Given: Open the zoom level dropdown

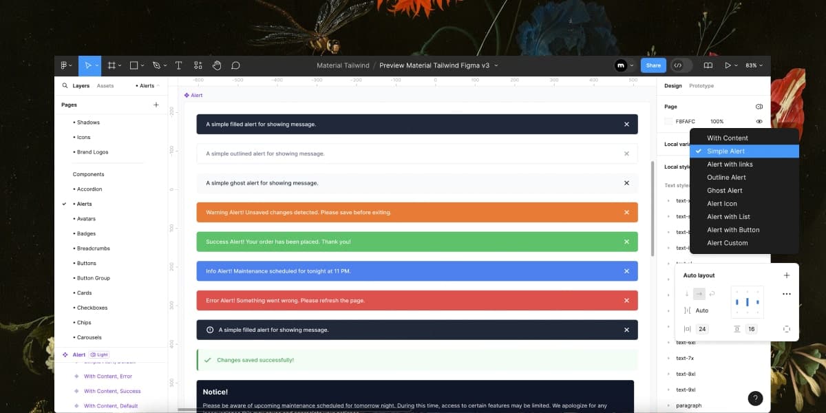Looking at the screenshot, I should (752, 65).
